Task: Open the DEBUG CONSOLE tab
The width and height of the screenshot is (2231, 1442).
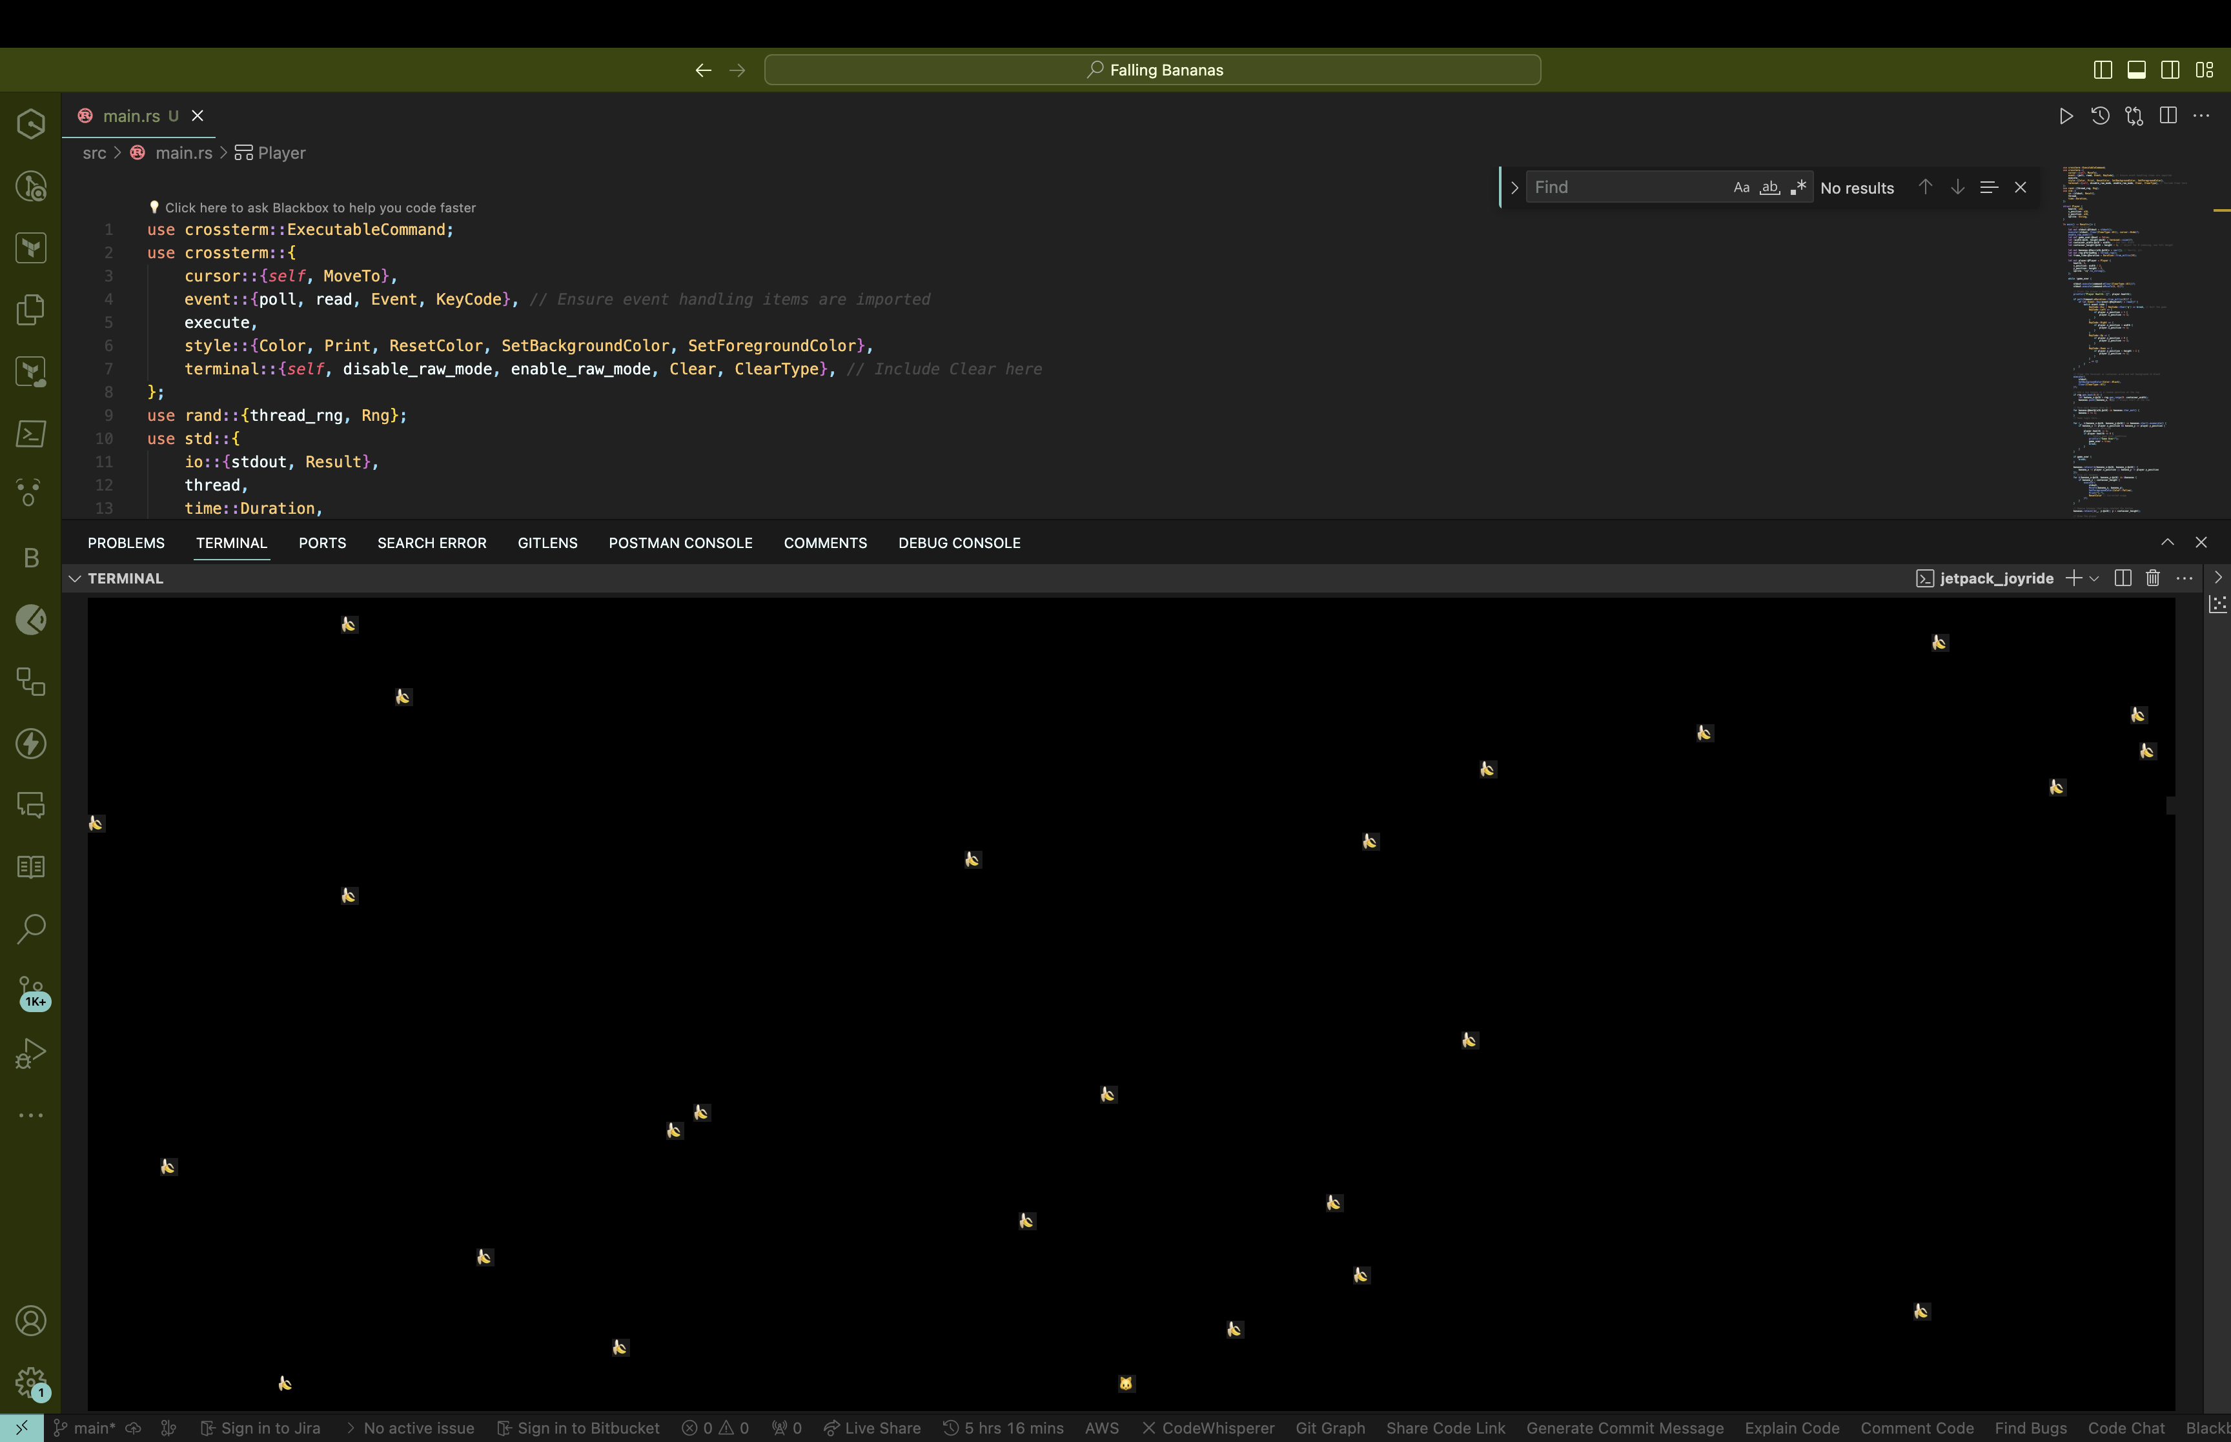Action: pos(959,543)
